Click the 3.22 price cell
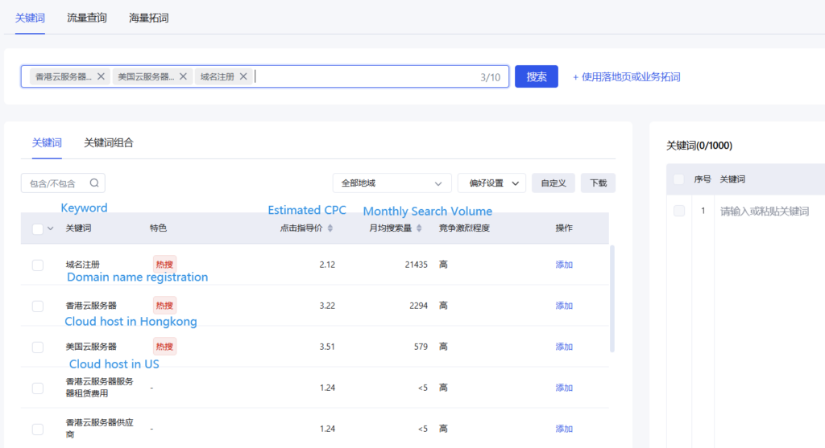This screenshot has height=448, width=825. click(327, 306)
